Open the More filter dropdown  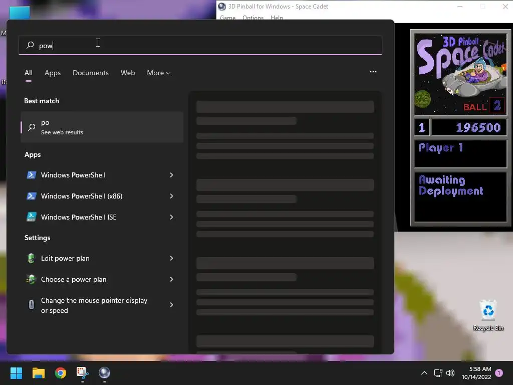[x=159, y=73]
